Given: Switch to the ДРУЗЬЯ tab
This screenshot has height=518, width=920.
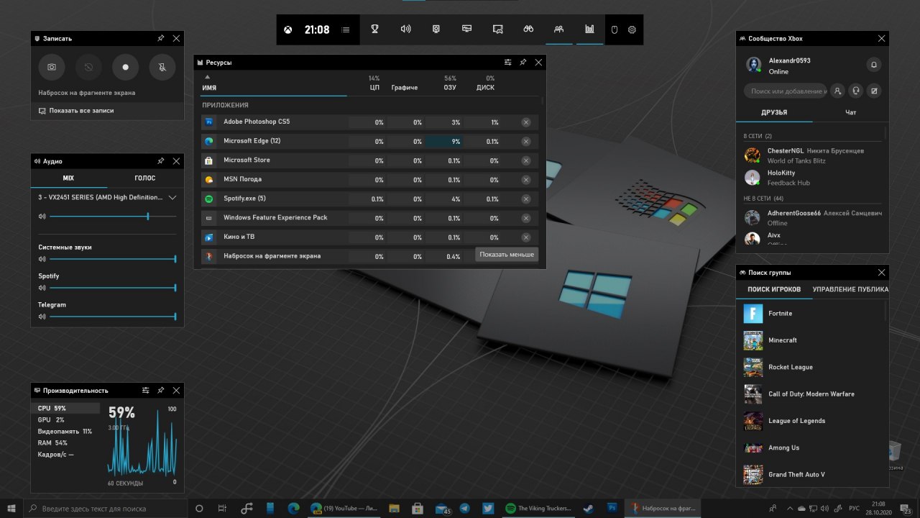Looking at the screenshot, I should (774, 113).
